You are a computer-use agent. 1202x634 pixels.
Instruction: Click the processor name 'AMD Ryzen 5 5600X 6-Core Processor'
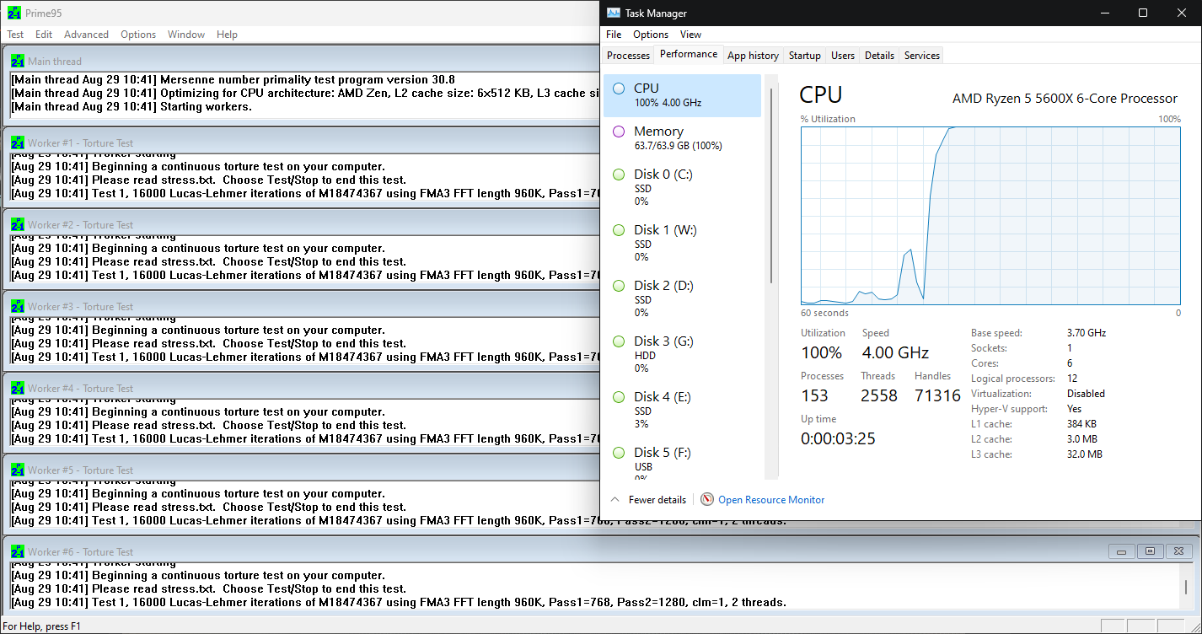pyautogui.click(x=1065, y=99)
